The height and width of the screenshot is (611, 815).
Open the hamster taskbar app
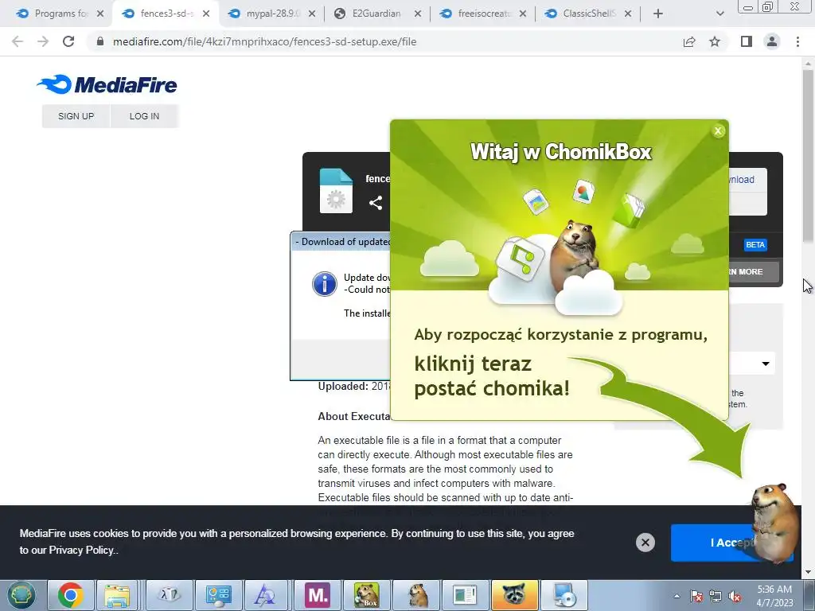415,595
